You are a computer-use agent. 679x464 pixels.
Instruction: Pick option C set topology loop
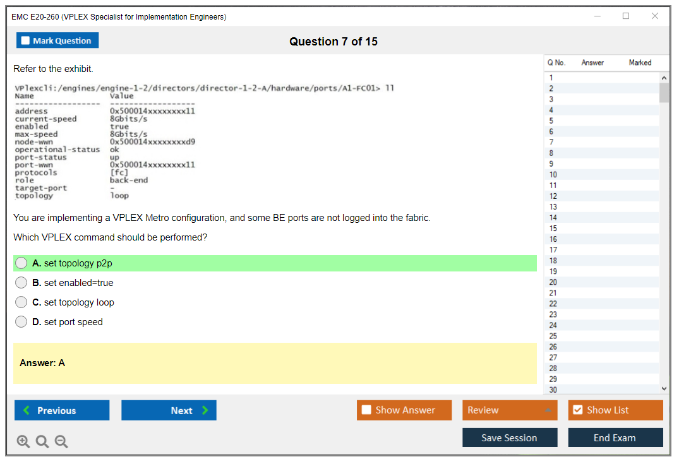21,302
